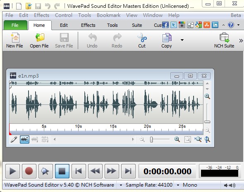Click the StumbleUpon share icon
The height and width of the screenshot is (192, 244).
point(207,25)
